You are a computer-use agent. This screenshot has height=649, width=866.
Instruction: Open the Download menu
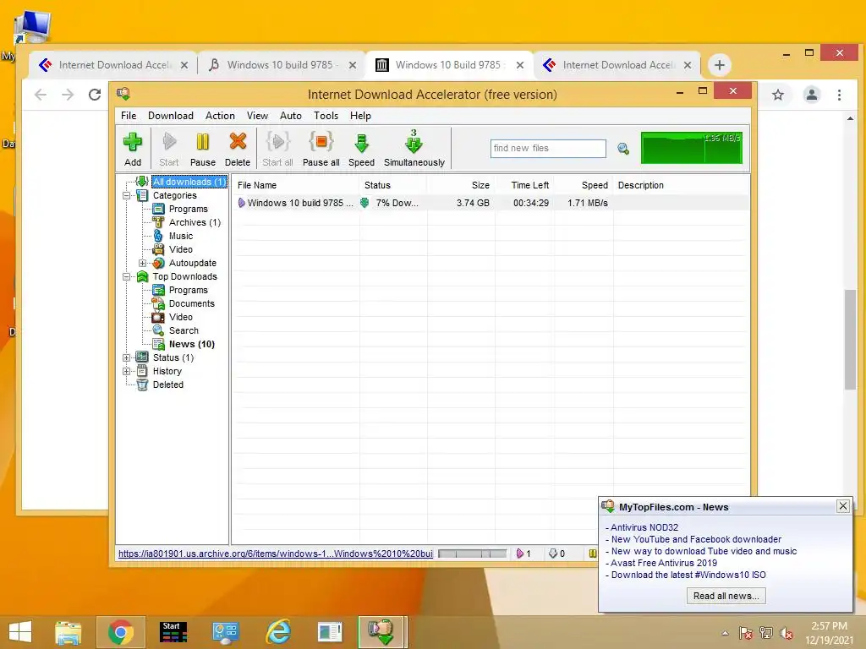coord(171,116)
